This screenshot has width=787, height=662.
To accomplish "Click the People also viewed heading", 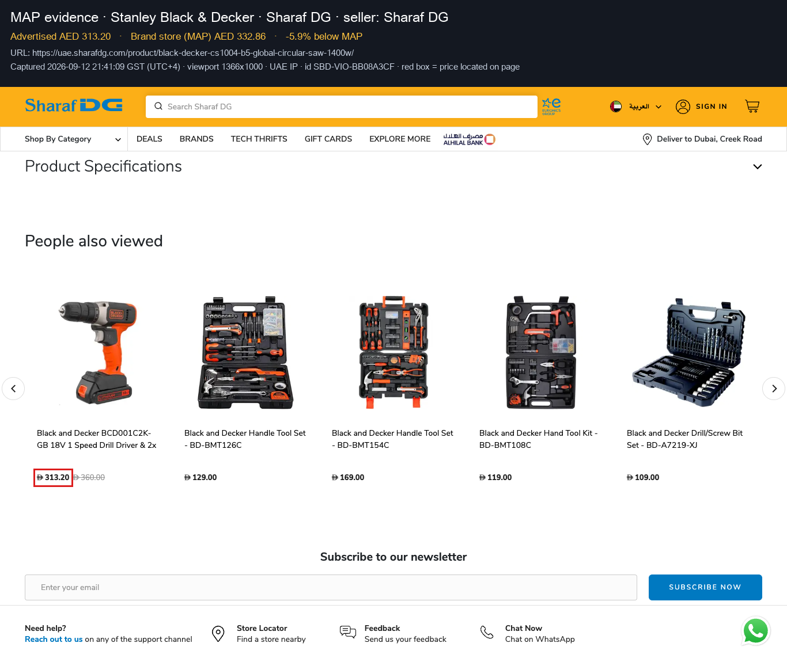I will tap(94, 241).
